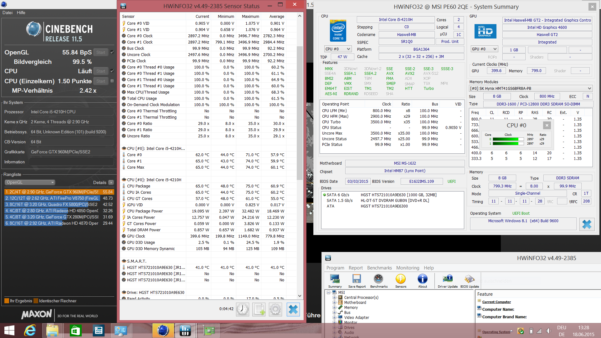Click the clock reset icon in Sensor Status
Image resolution: width=601 pixels, height=338 pixels.
[243, 310]
